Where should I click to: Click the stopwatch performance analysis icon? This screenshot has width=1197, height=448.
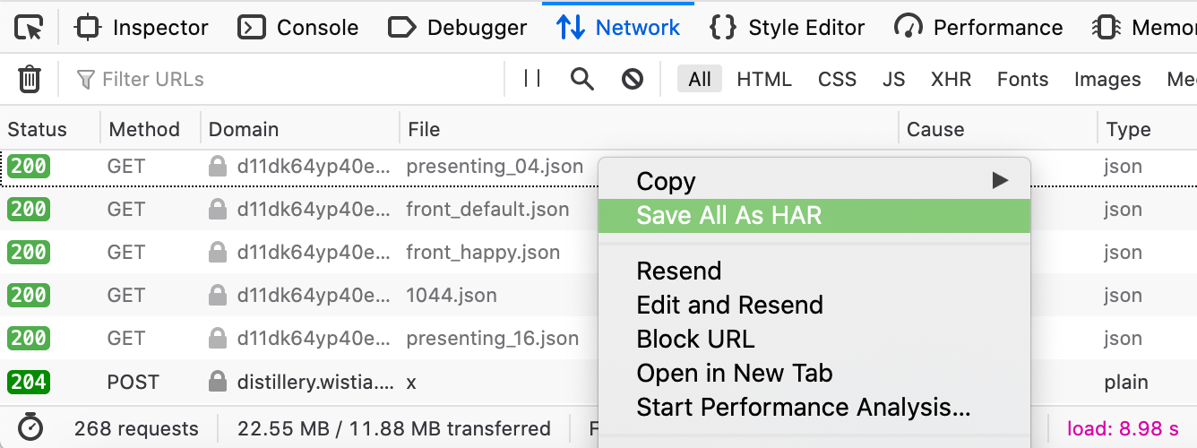pos(30,428)
